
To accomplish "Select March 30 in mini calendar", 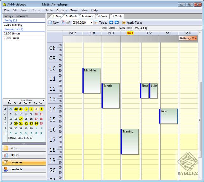I will point(16,109).
